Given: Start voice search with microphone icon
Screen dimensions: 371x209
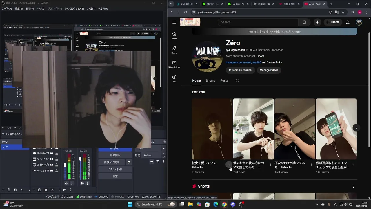Looking at the screenshot, I should pos(317,22).
